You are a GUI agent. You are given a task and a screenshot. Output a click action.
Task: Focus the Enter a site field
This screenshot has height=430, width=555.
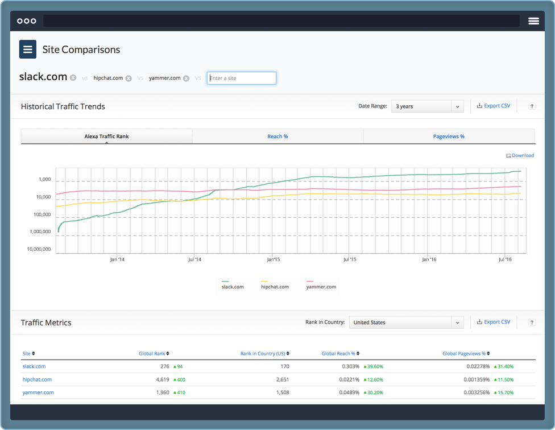click(242, 78)
